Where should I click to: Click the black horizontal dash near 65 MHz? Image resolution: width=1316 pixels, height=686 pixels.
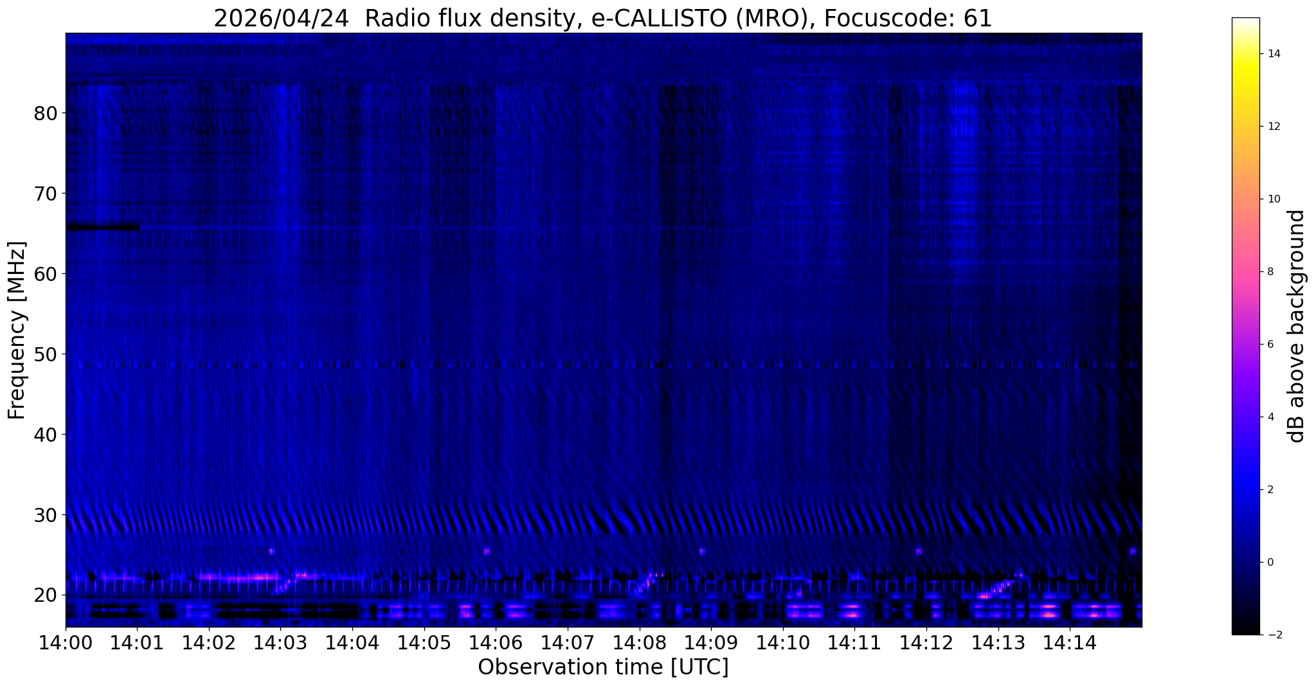(103, 227)
